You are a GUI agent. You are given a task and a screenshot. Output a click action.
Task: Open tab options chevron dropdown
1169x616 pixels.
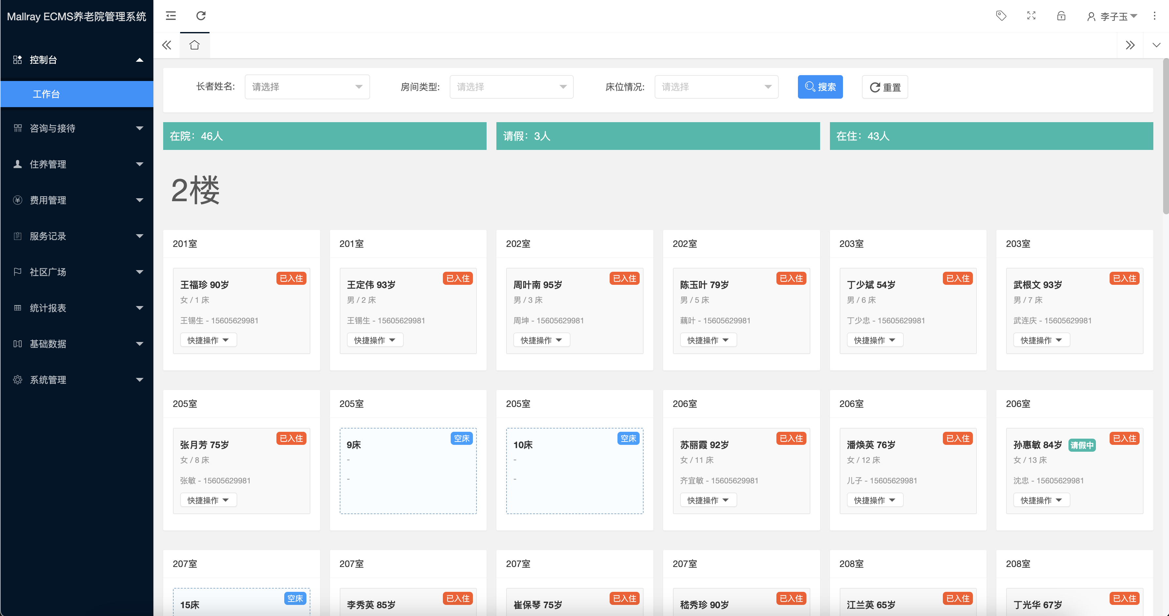(1156, 45)
